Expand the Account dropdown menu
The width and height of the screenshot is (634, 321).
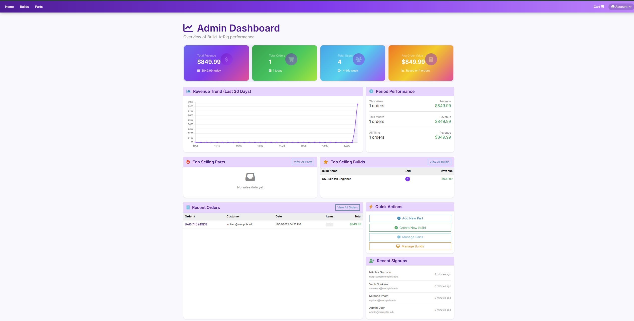pyautogui.click(x=621, y=7)
